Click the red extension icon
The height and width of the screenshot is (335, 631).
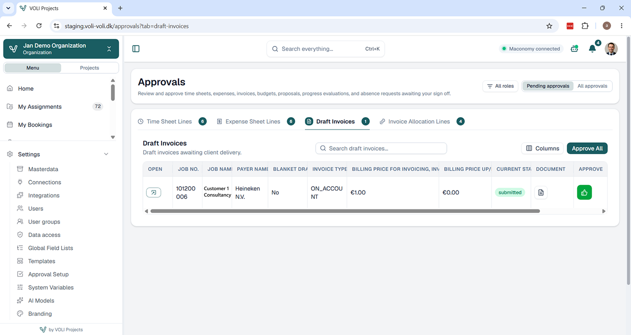(x=570, y=26)
